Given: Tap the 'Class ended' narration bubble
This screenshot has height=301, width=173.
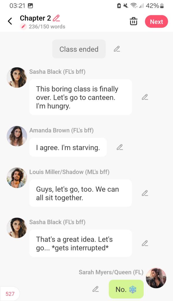Looking at the screenshot, I should (x=79, y=49).
